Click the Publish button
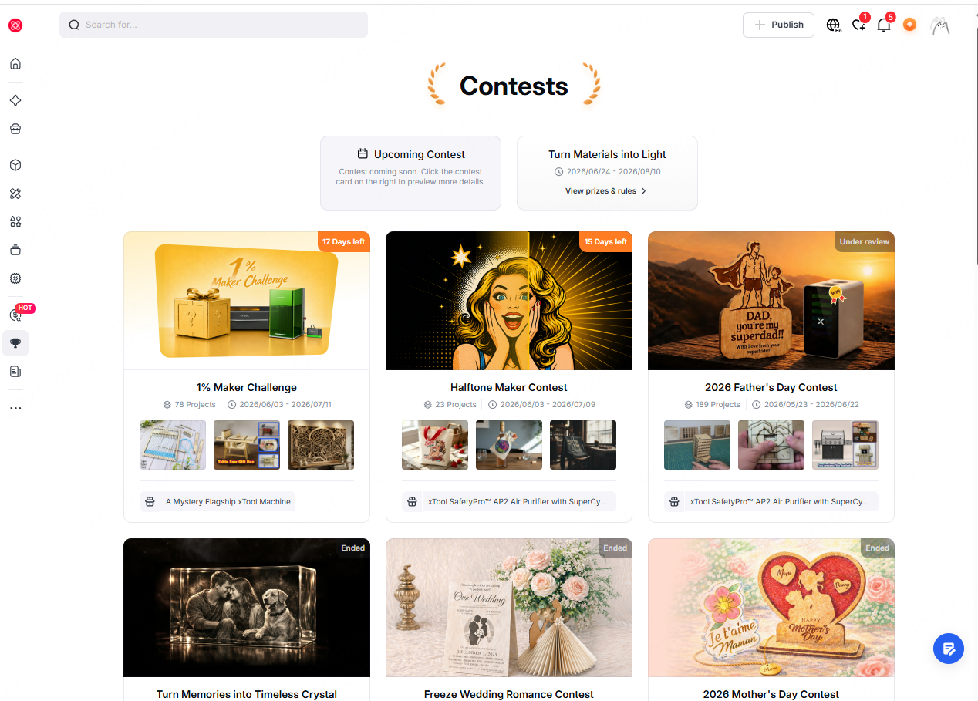This screenshot has width=978, height=701. (x=778, y=25)
